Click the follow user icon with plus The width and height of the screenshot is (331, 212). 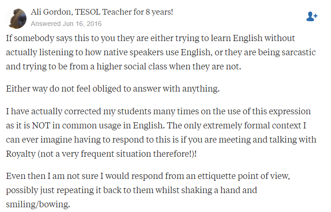click(x=312, y=17)
